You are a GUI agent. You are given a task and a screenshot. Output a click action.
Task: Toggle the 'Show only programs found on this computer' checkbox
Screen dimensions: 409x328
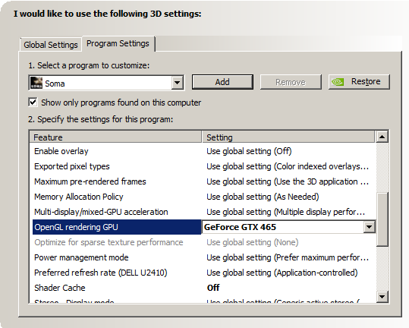point(33,102)
